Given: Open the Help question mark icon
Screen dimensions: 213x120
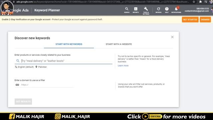Looking at the screenshot, I should pos(167,10).
